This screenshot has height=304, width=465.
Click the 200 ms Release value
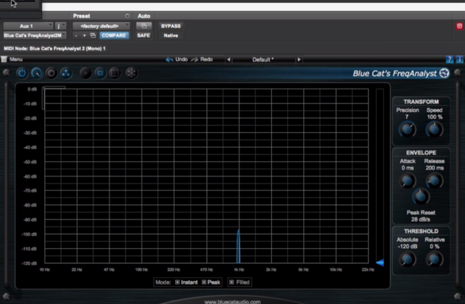[x=435, y=168]
